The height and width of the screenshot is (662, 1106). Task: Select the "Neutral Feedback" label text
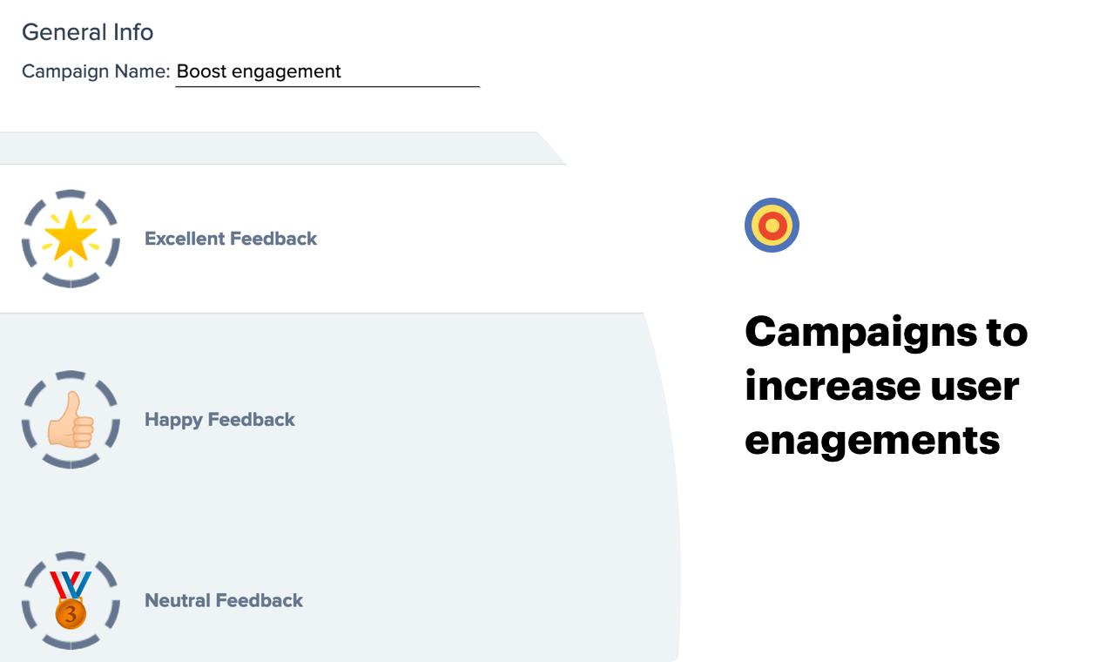pyautogui.click(x=224, y=601)
